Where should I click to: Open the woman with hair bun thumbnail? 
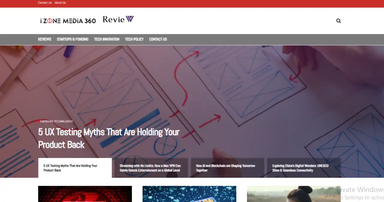(x=294, y=194)
